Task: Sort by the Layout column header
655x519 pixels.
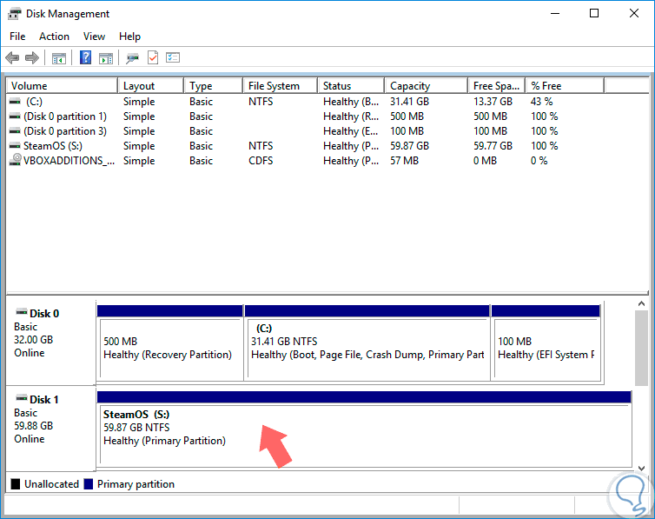Action: pyautogui.click(x=151, y=86)
